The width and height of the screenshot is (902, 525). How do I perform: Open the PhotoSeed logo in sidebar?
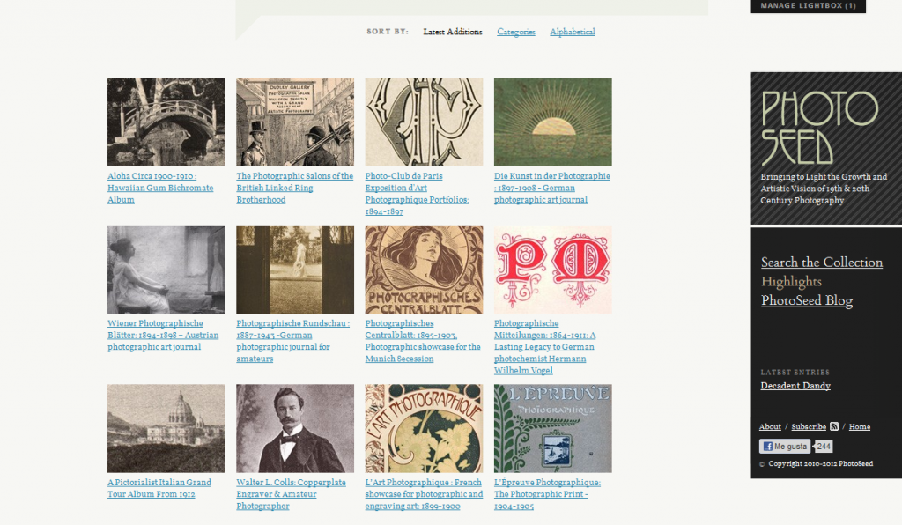tap(820, 128)
